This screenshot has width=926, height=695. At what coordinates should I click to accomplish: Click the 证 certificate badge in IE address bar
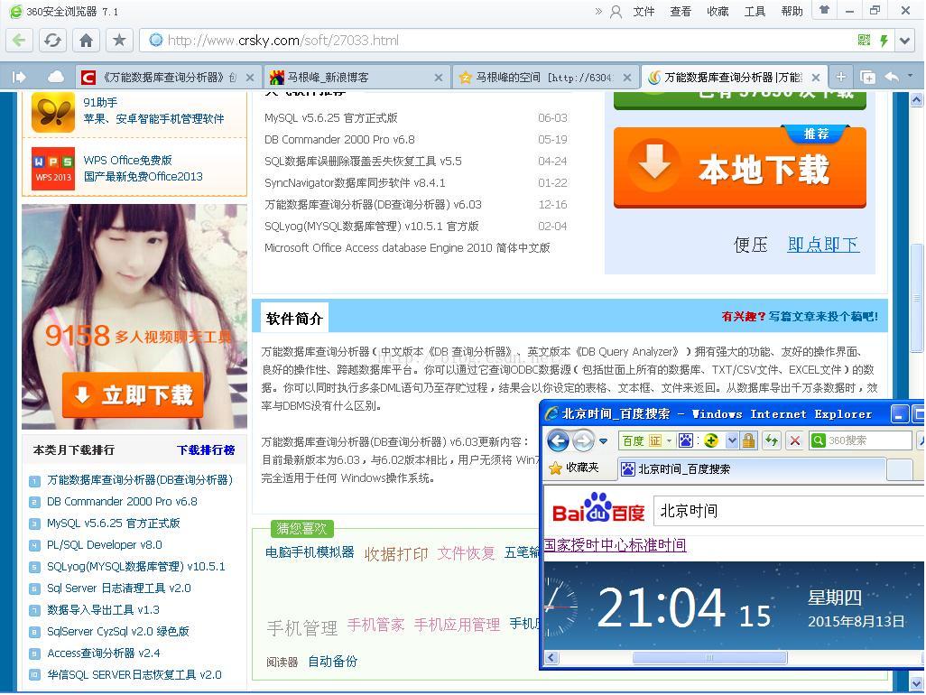click(x=655, y=440)
